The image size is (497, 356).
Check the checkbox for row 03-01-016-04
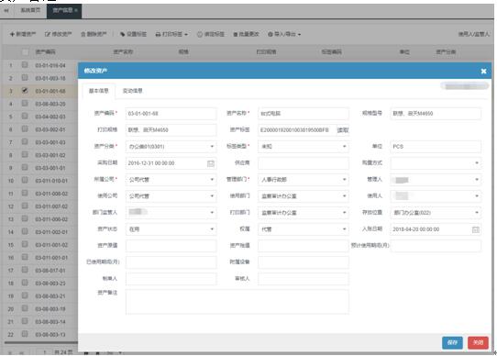click(x=25, y=65)
